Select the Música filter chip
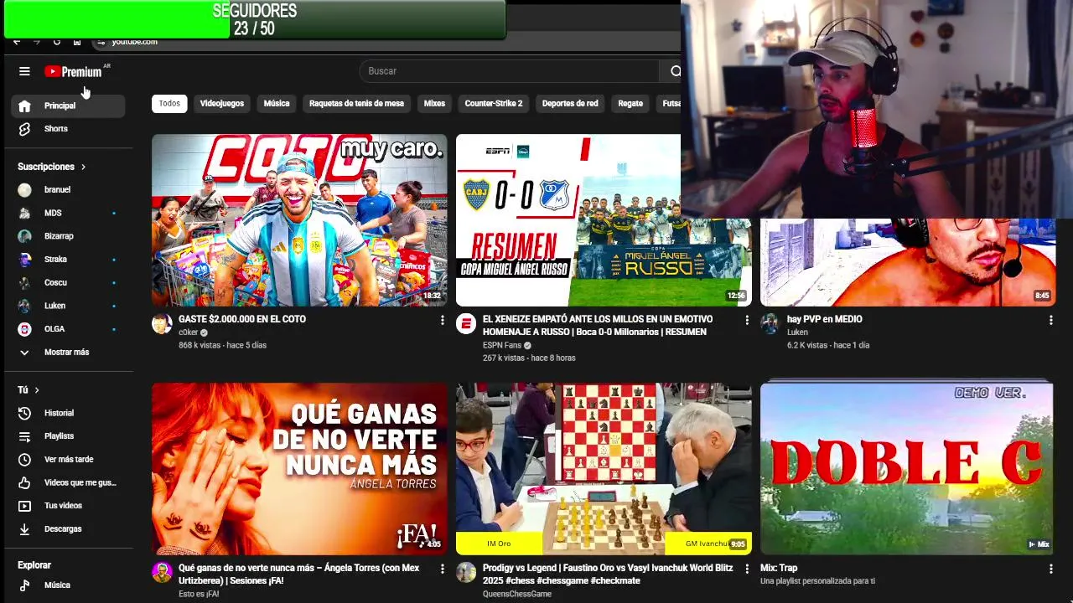The height and width of the screenshot is (603, 1073). [277, 104]
